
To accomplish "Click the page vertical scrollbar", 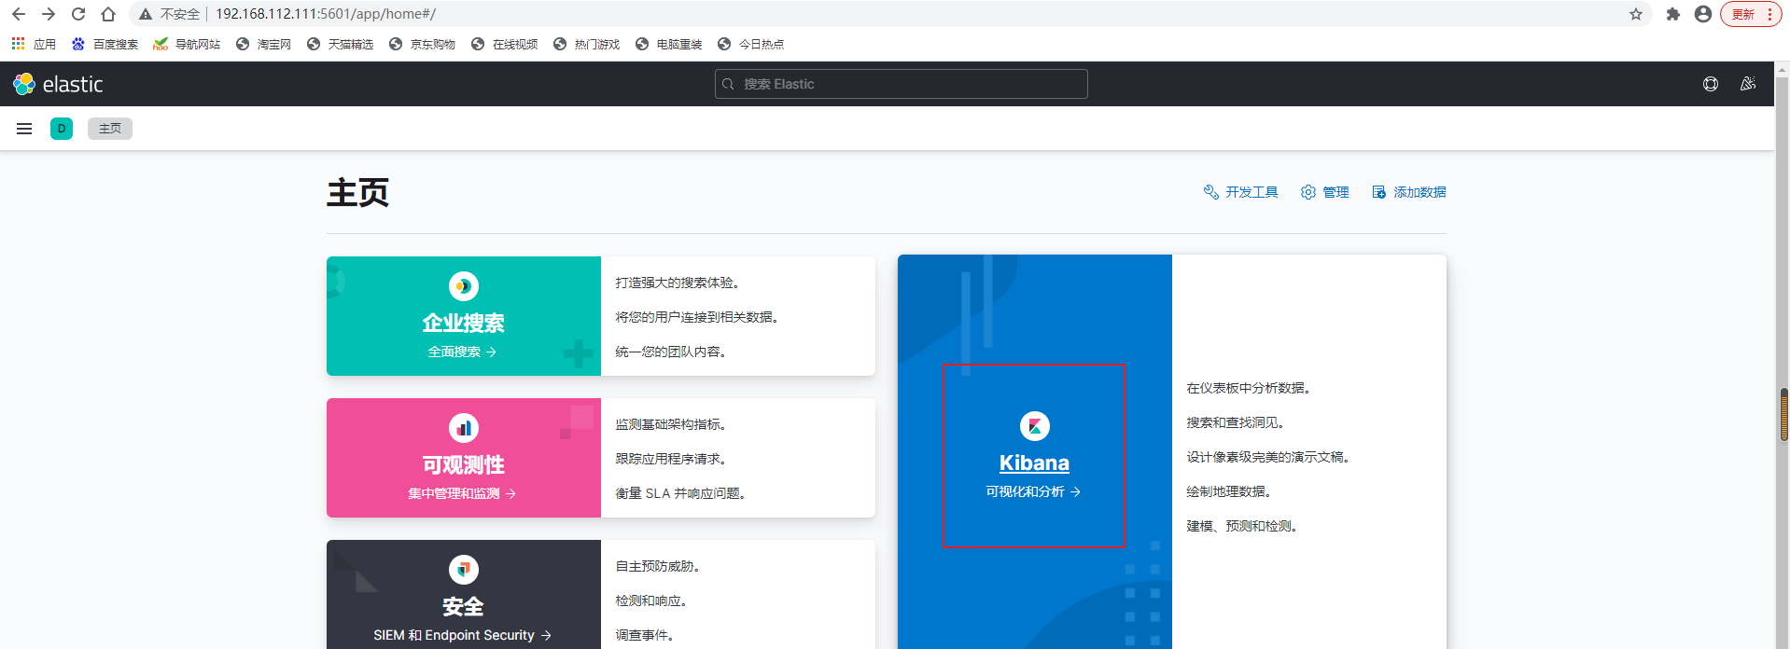I will coord(1783,354).
